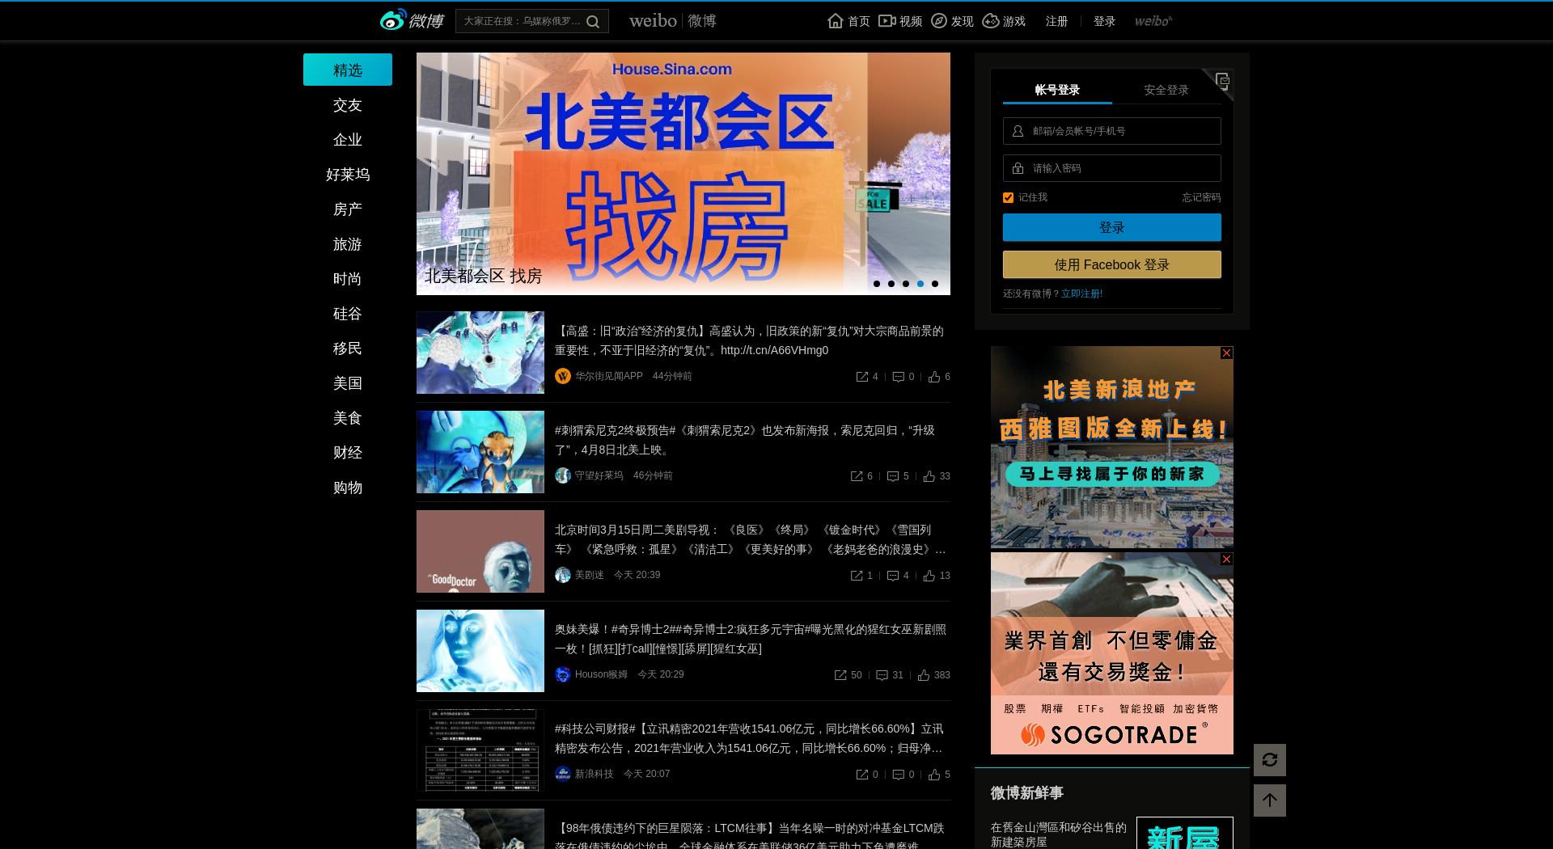Click author name 美剧迷

(590, 575)
